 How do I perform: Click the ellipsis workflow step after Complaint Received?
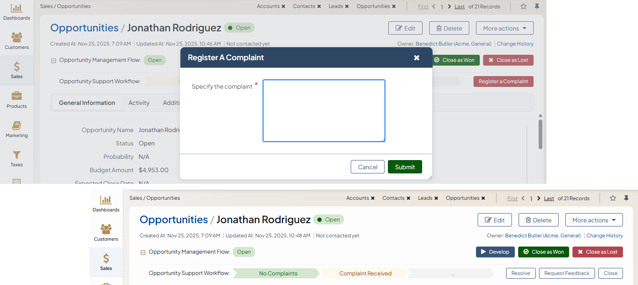coord(452,274)
